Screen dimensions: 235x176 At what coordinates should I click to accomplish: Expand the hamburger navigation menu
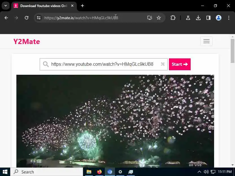[206, 41]
